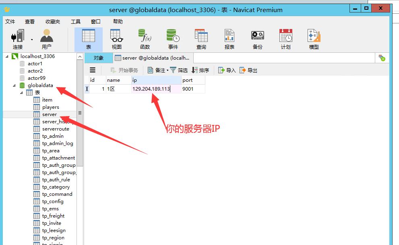Click the Import (导入) button
Viewport: 399px width, 245px height.
pyautogui.click(x=227, y=70)
